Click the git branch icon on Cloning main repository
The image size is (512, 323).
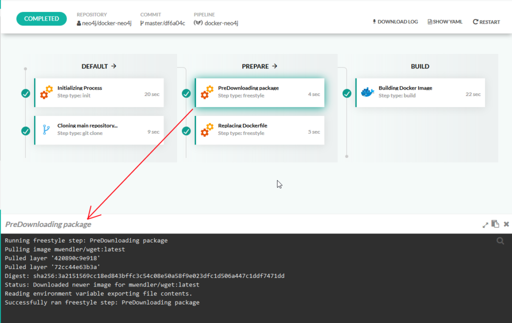[x=46, y=129]
